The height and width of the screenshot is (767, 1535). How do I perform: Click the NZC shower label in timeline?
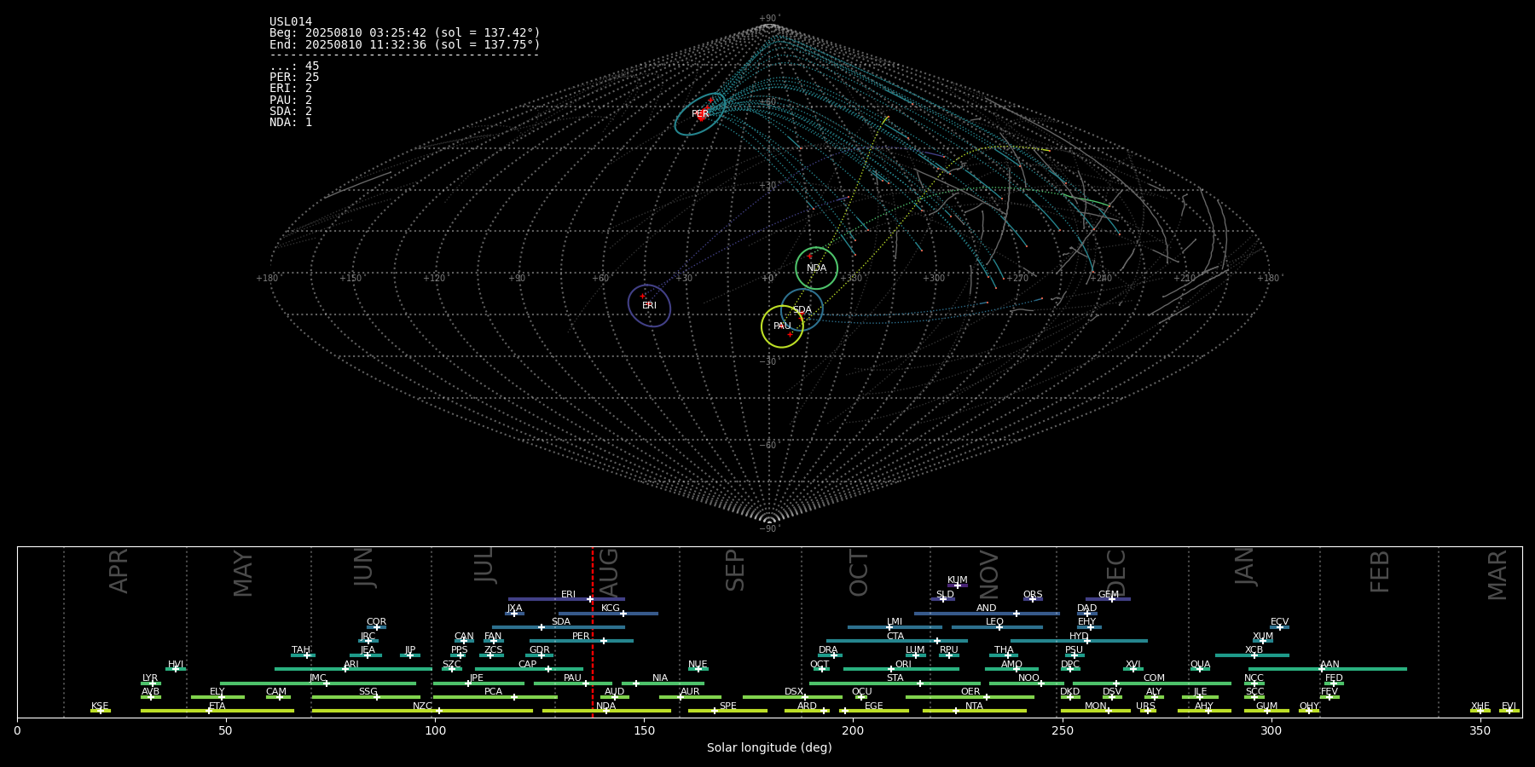(423, 706)
